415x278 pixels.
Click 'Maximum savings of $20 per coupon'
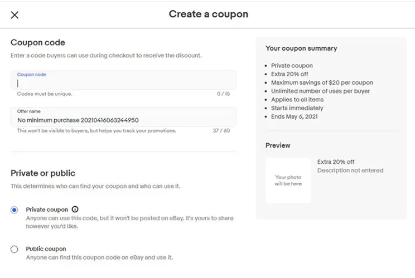pos(322,82)
